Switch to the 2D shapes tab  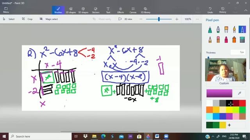tap(71, 10)
